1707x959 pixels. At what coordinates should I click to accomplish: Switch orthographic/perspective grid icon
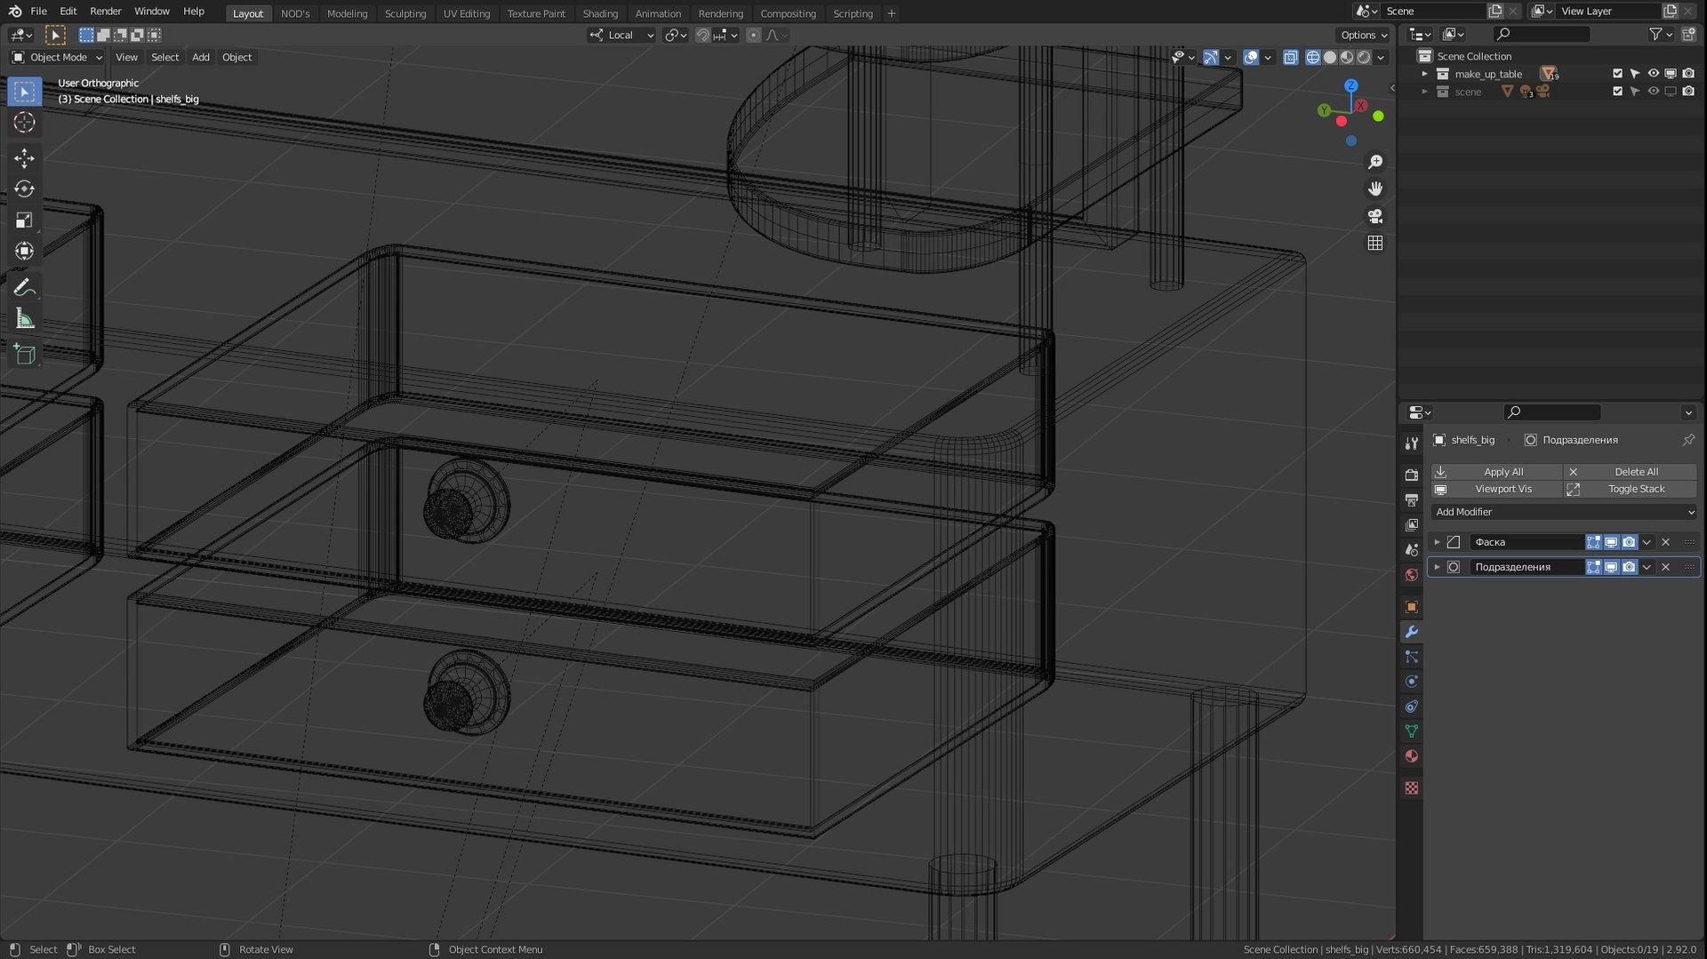[1375, 243]
